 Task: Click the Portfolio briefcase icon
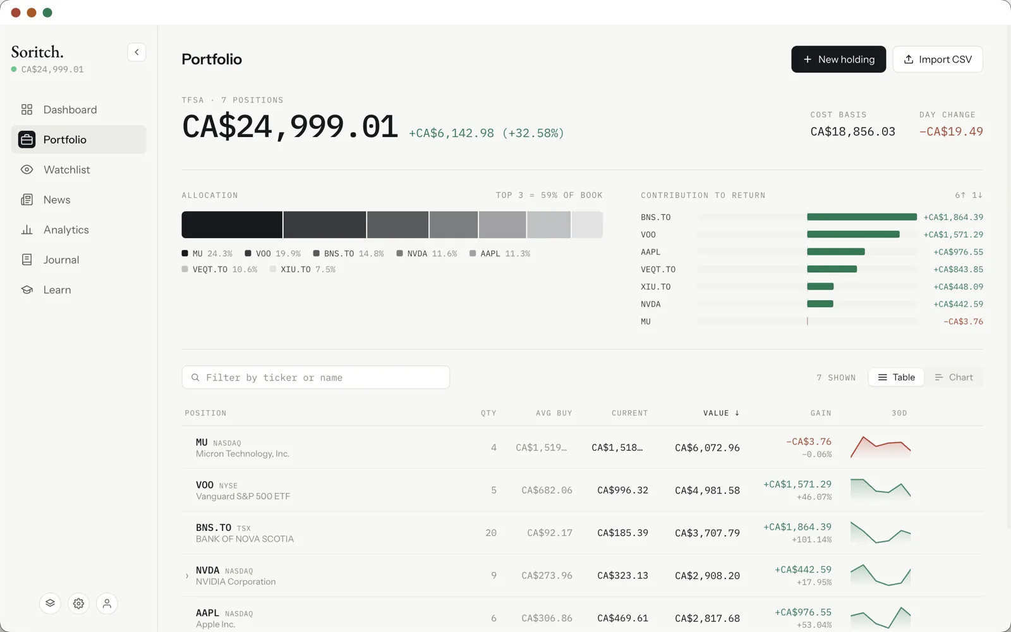[27, 140]
